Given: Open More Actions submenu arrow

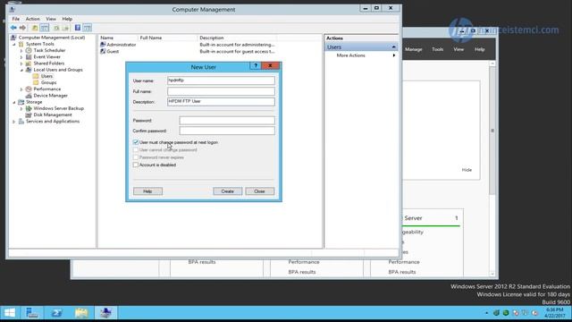Looking at the screenshot, I should [x=394, y=55].
